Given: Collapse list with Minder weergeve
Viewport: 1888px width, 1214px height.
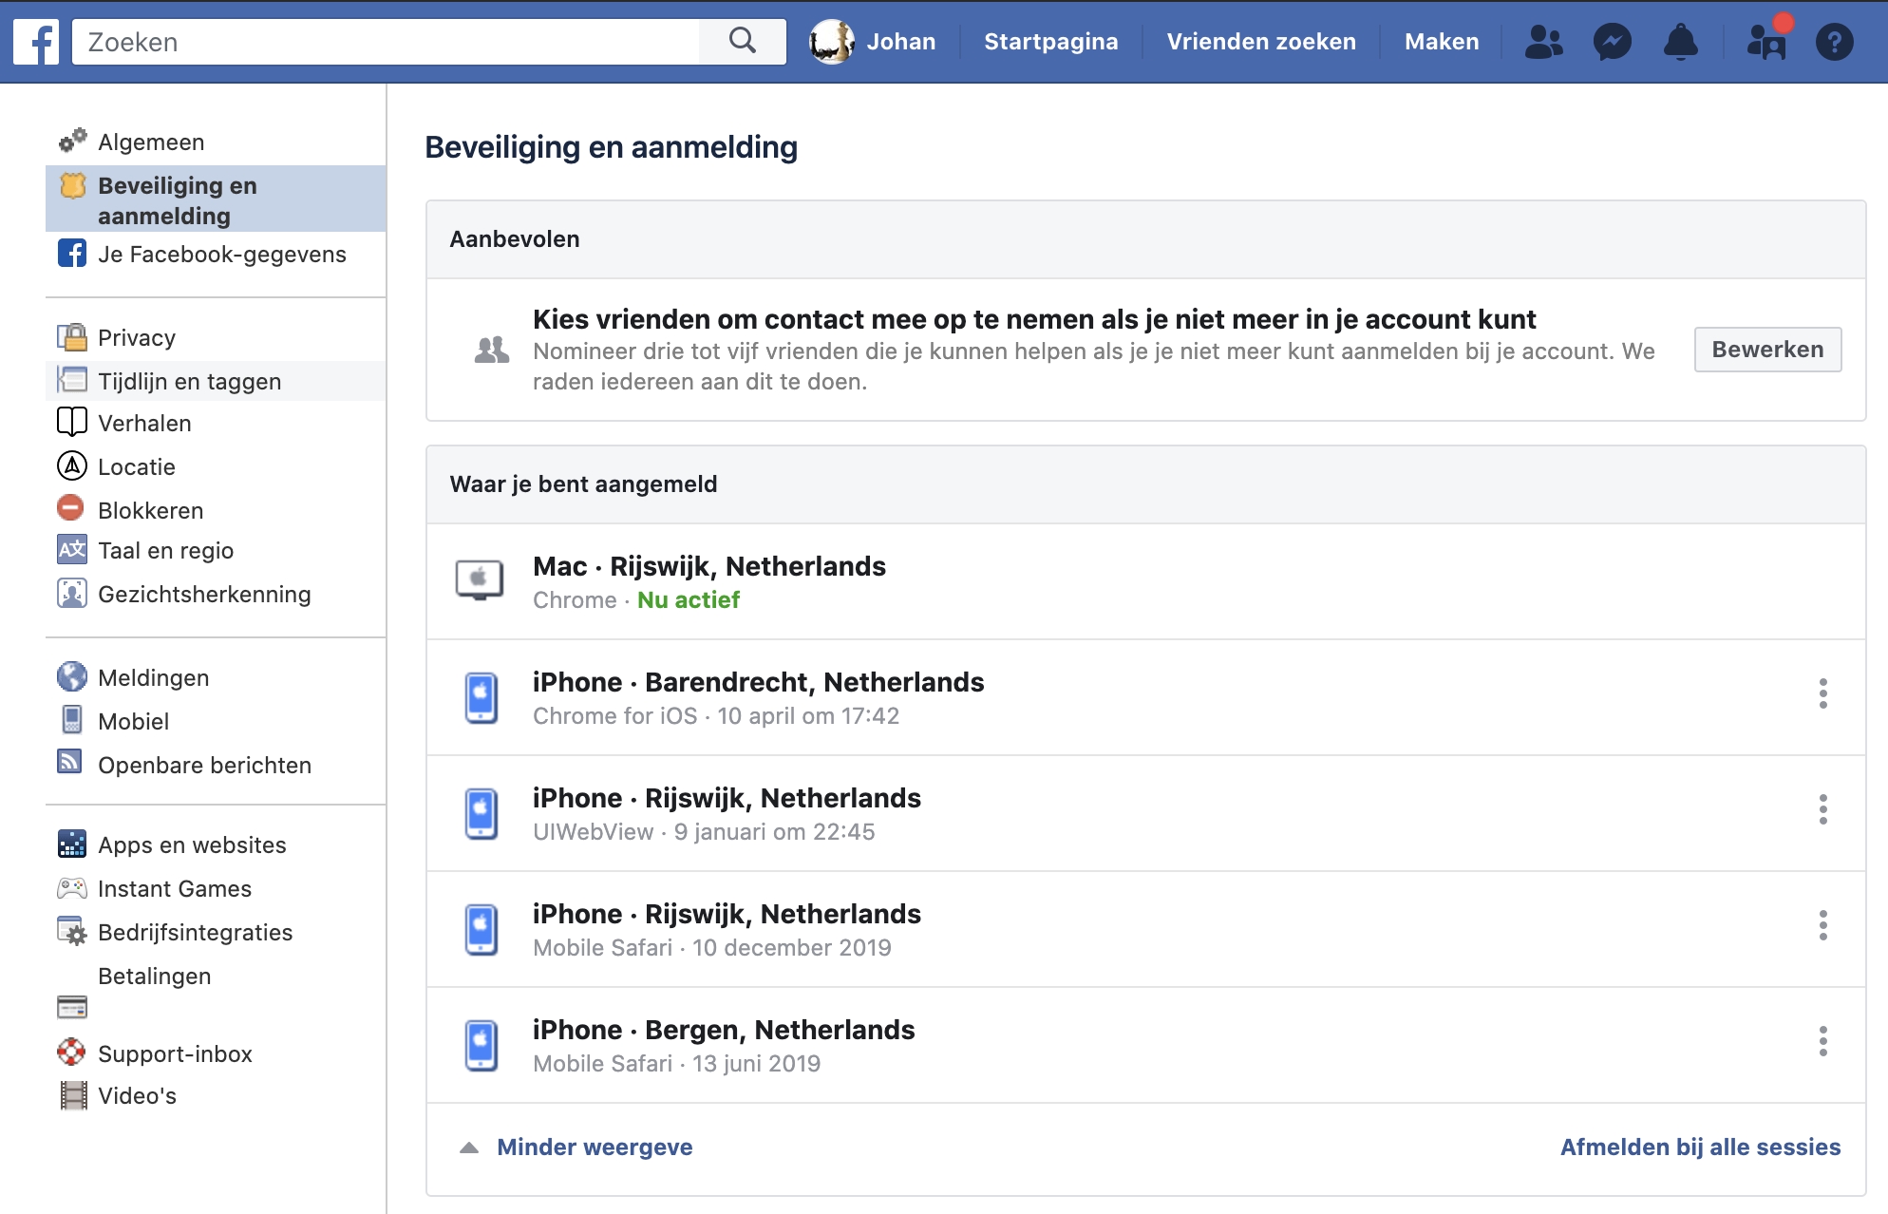Looking at the screenshot, I should pyautogui.click(x=595, y=1147).
